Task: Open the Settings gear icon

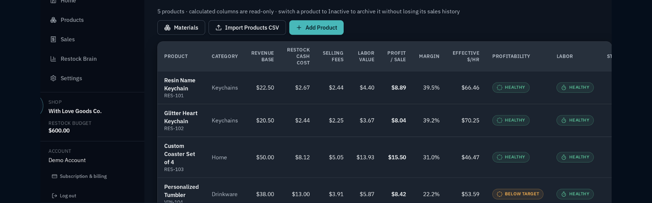Action: click(53, 78)
